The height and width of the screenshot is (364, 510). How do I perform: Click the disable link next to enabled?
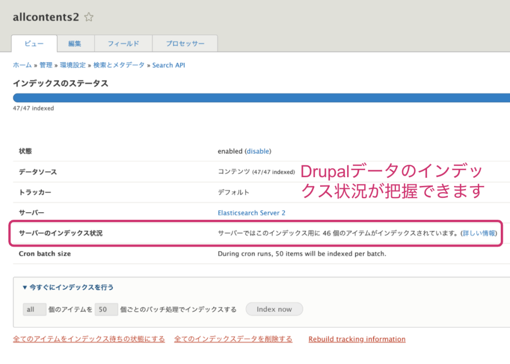click(258, 151)
